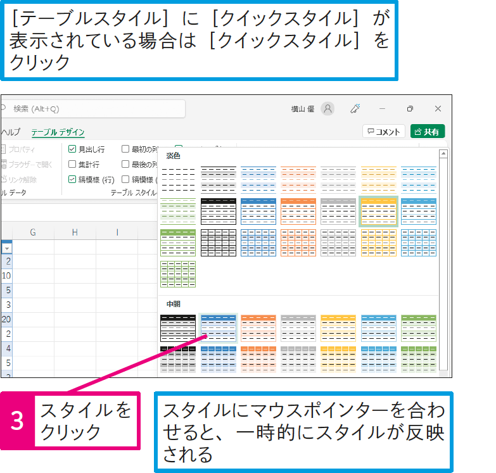Screen dimensions: 496x473
Task: Select column H header
Action: click(75, 232)
